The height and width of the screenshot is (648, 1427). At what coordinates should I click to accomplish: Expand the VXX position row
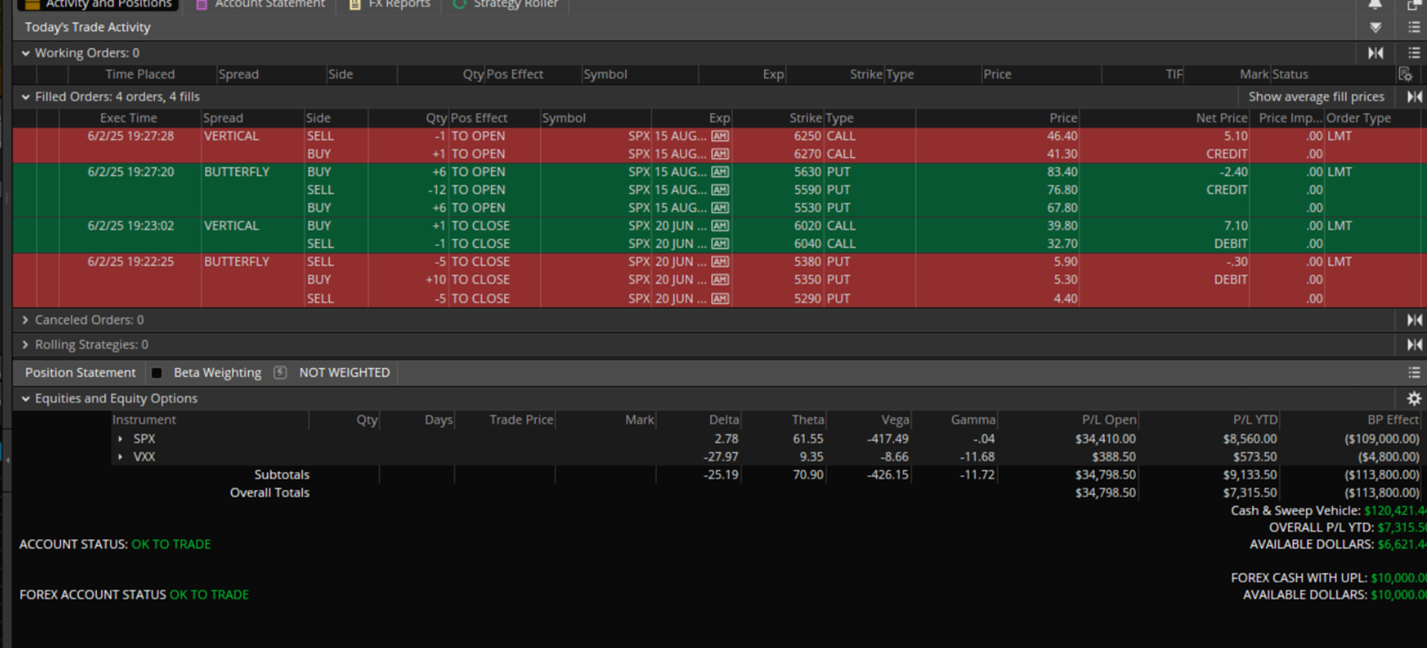[121, 456]
